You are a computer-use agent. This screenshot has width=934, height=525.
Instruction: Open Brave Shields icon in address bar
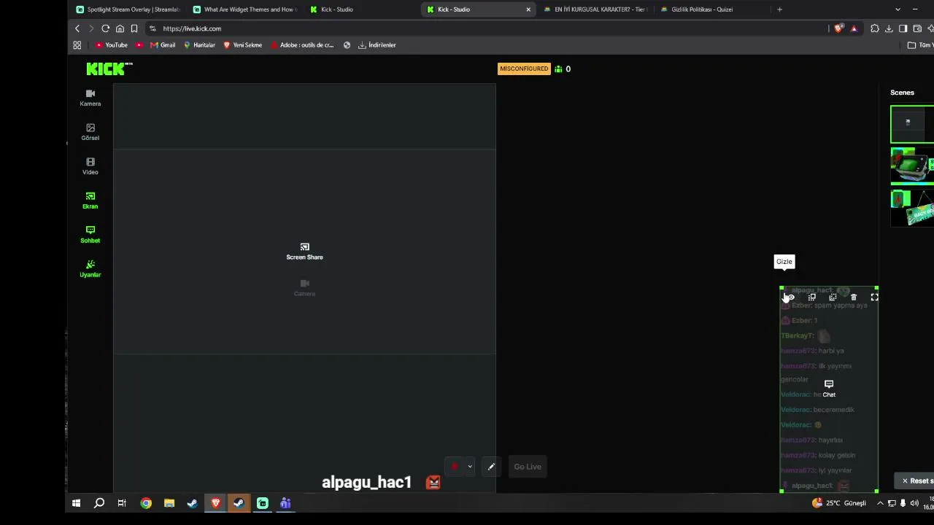pos(839,28)
